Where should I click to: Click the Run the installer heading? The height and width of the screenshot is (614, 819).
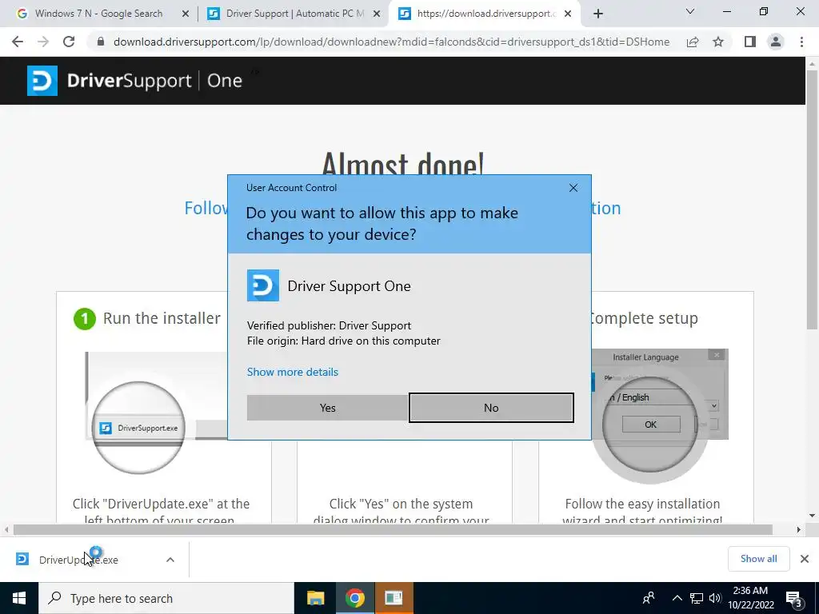(x=162, y=318)
